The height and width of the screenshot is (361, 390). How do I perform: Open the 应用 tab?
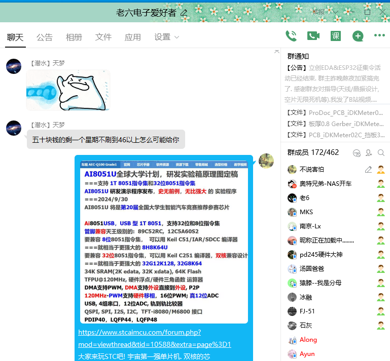pyautogui.click(x=132, y=37)
